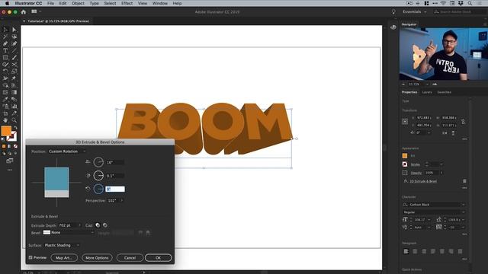Delete 3D Extrude & Bevel effect trash icon
Image resolution: width=488 pixels, height=274 pixels.
point(464,181)
